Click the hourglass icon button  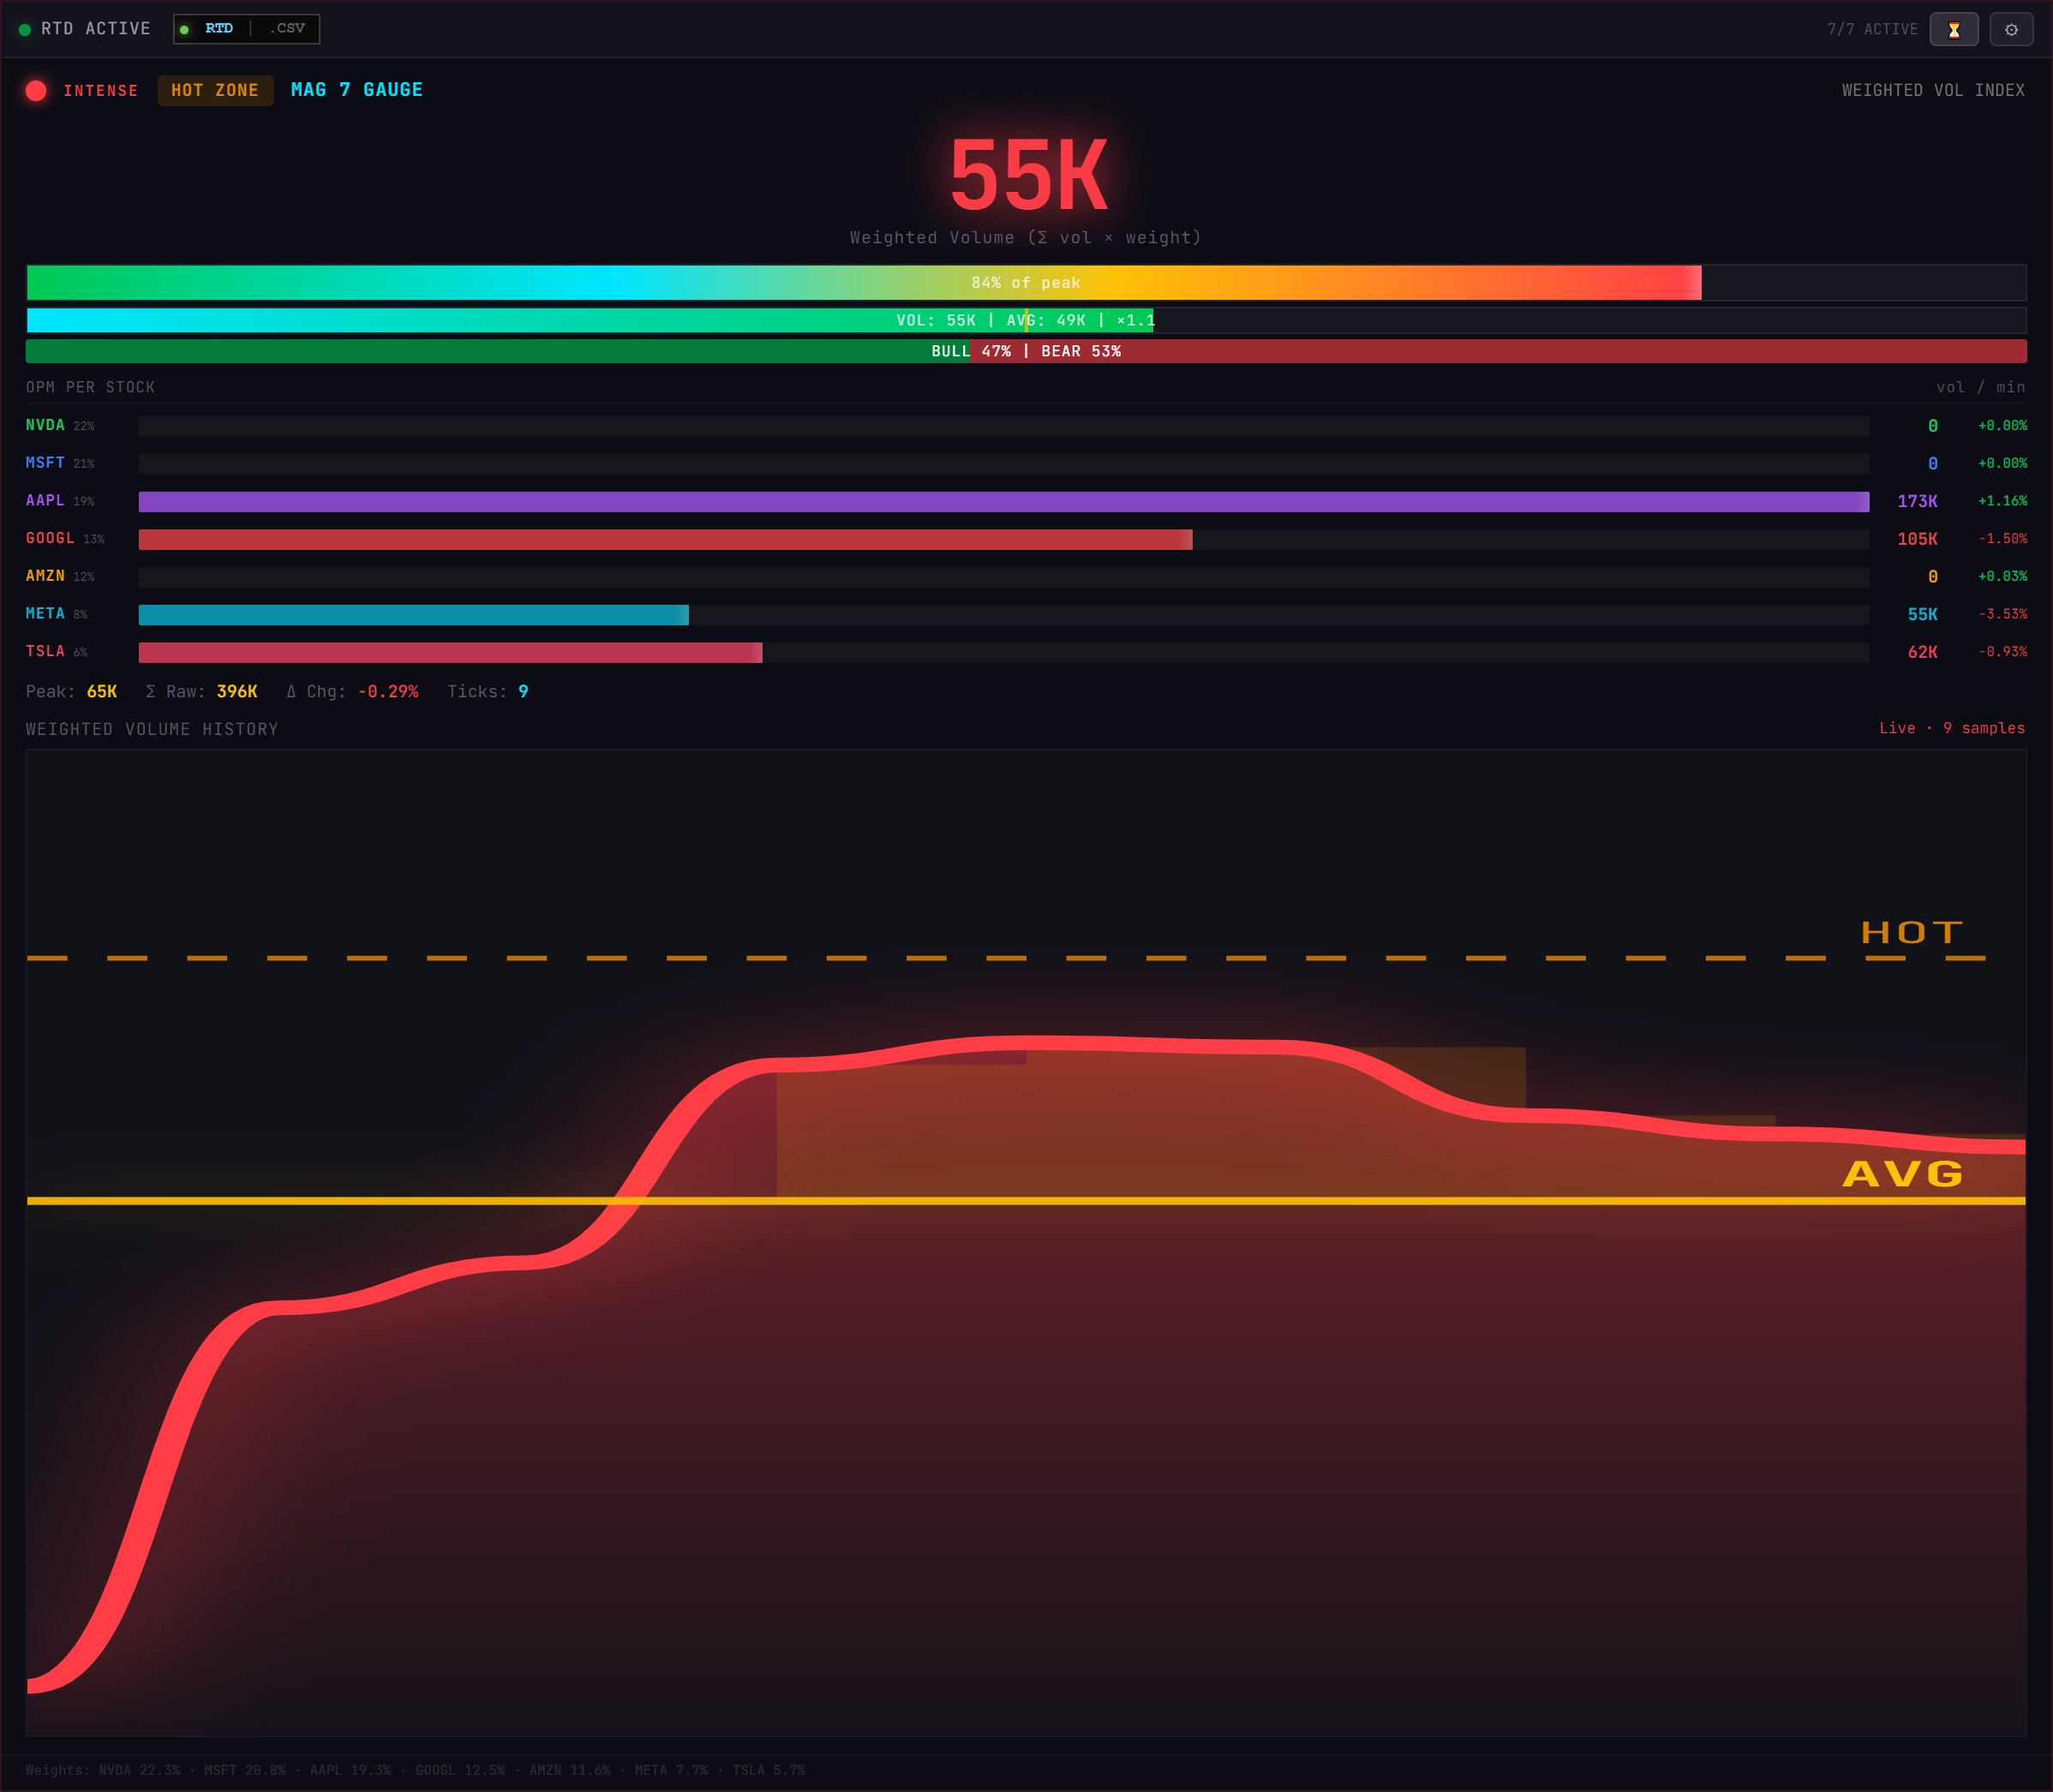(x=1953, y=29)
